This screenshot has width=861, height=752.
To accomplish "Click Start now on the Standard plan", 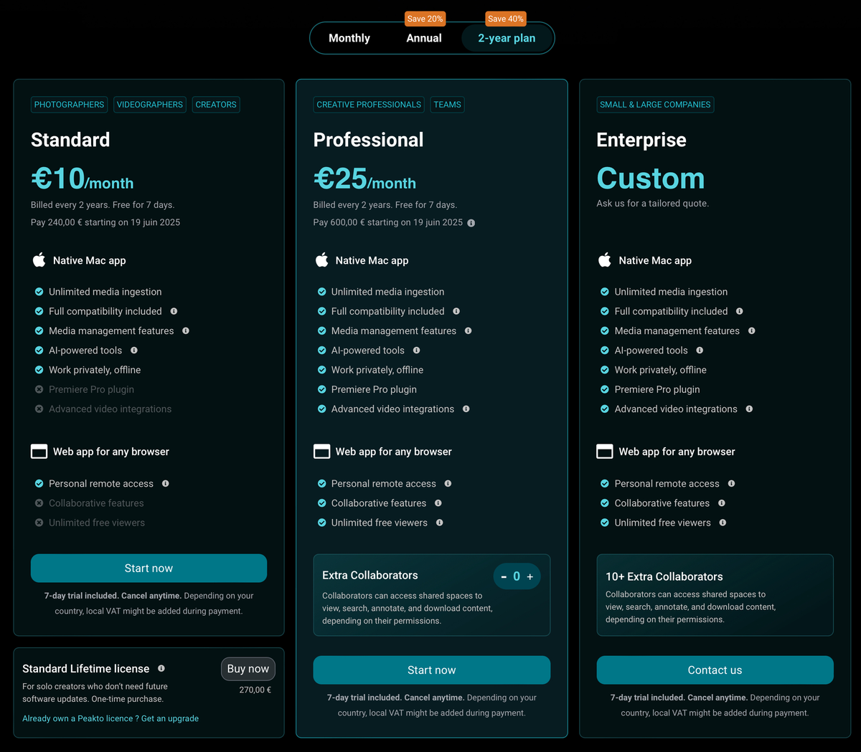I will [x=149, y=568].
